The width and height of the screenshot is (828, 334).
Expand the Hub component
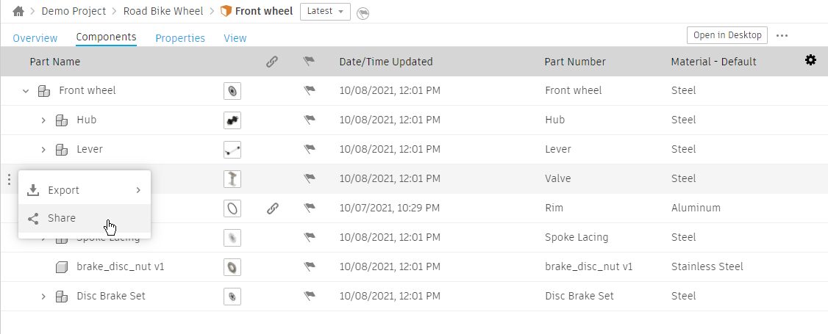tap(43, 120)
